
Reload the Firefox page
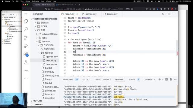(x=31, y=9)
